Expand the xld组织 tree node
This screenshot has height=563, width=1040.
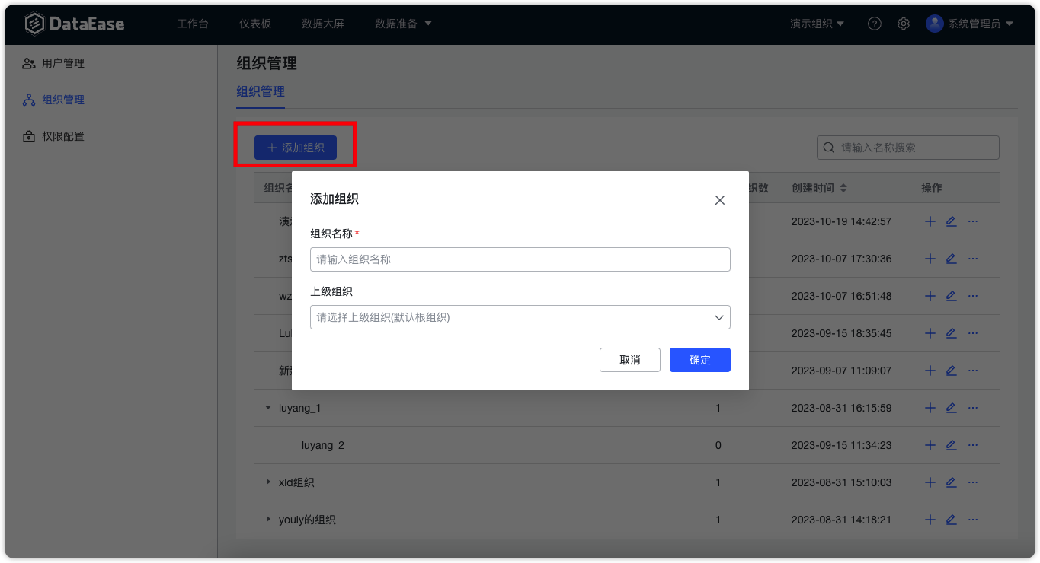[x=268, y=482]
